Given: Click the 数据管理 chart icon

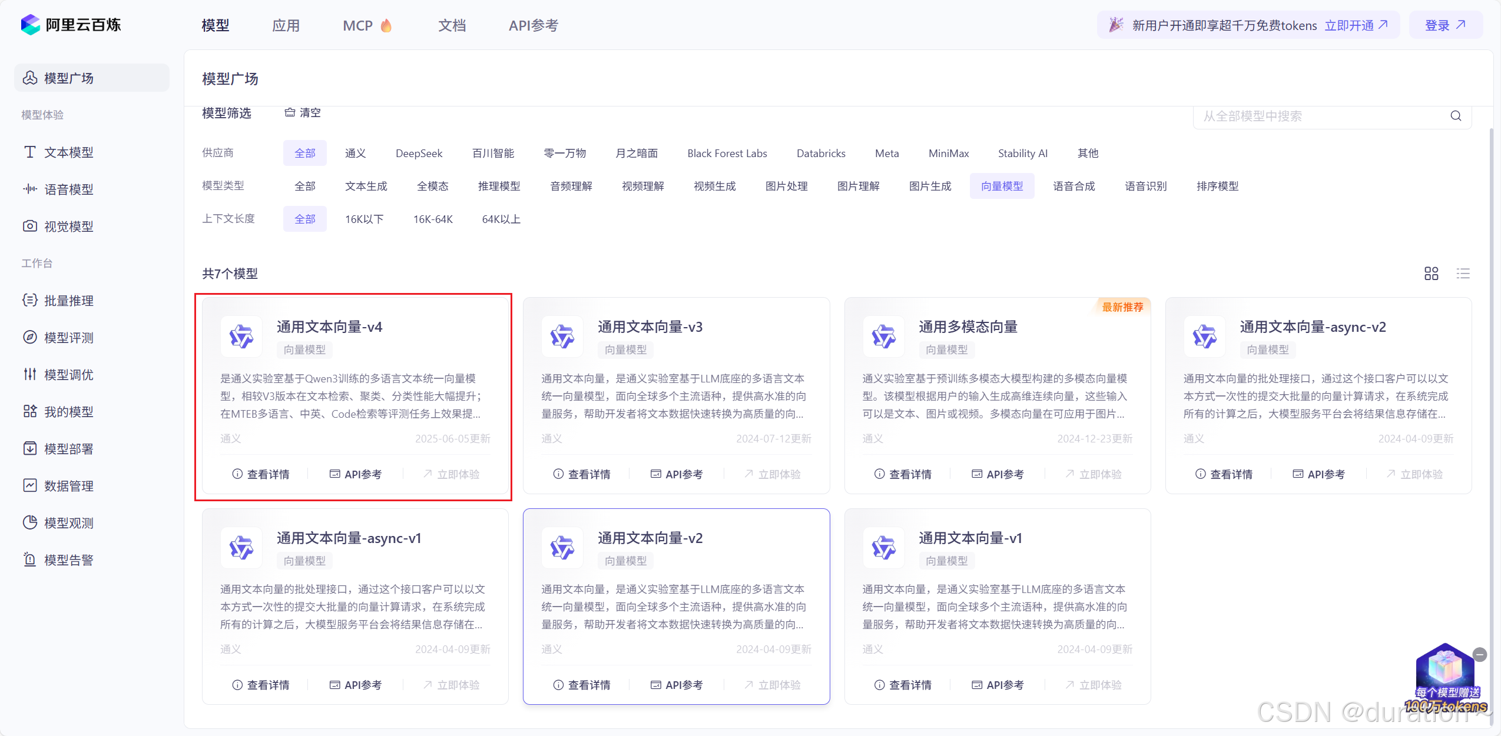Looking at the screenshot, I should click(29, 485).
